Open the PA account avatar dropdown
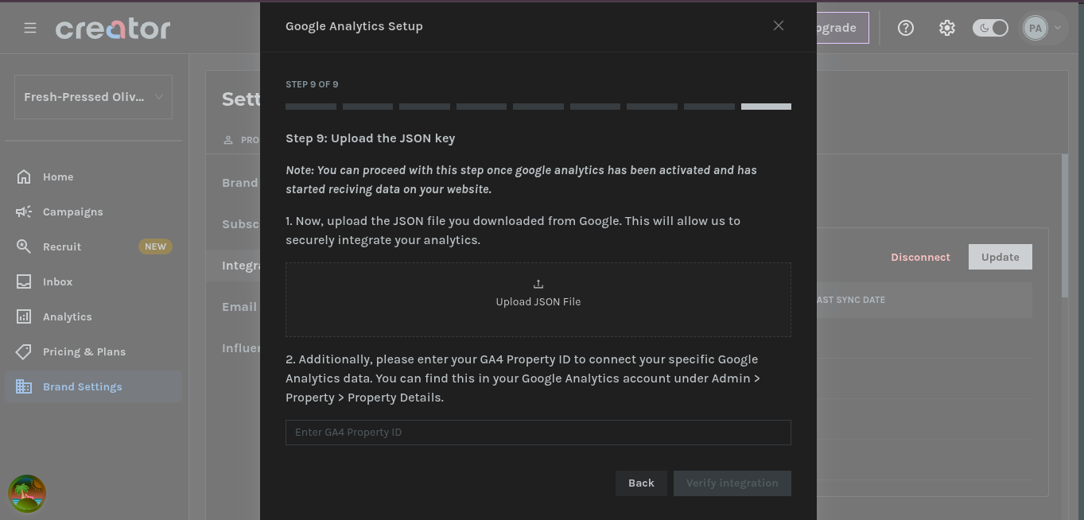Viewport: 1084px width, 520px height. tap(1043, 28)
